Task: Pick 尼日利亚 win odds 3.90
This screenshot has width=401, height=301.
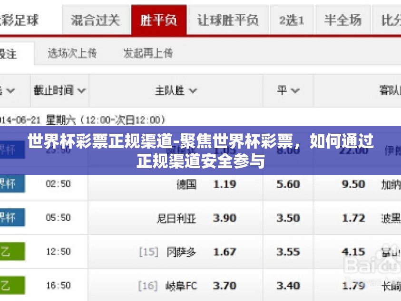Action: pos(225,218)
